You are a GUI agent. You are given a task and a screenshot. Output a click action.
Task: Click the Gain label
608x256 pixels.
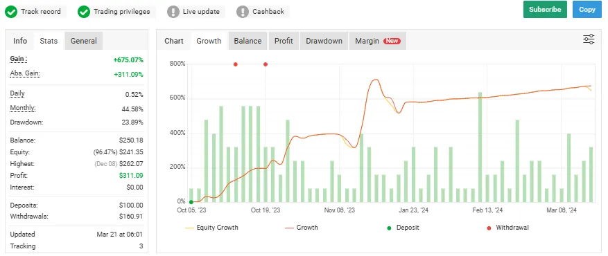pos(18,59)
